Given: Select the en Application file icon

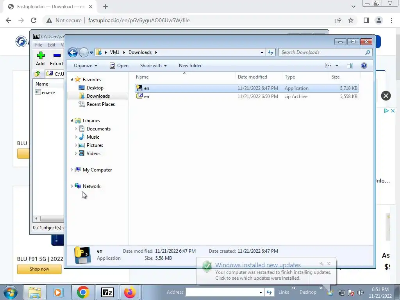Looking at the screenshot, I should click(139, 88).
